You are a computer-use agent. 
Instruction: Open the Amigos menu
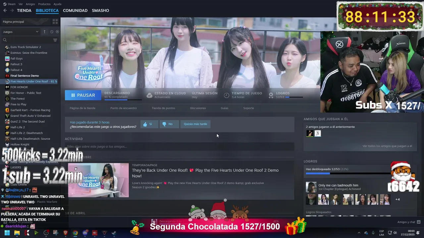tap(30, 4)
